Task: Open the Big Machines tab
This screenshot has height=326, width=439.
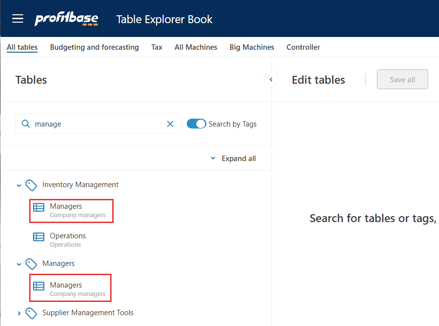Action: [x=252, y=47]
